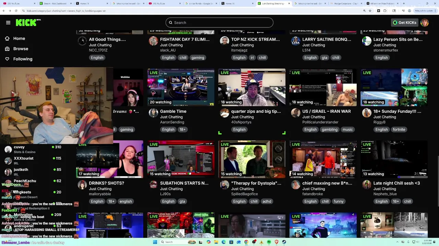Screen dimensions: 439x246
Task: Click the Following heart icon in the sidebar
Action: click(x=7, y=59)
